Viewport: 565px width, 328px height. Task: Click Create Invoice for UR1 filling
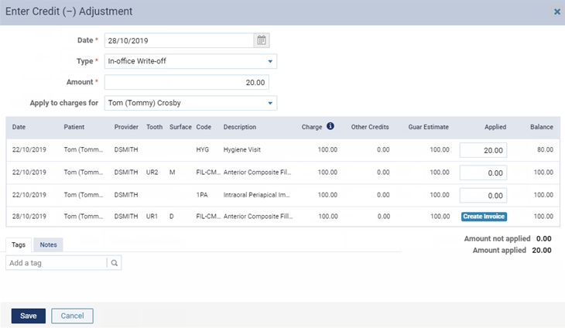pyautogui.click(x=484, y=217)
